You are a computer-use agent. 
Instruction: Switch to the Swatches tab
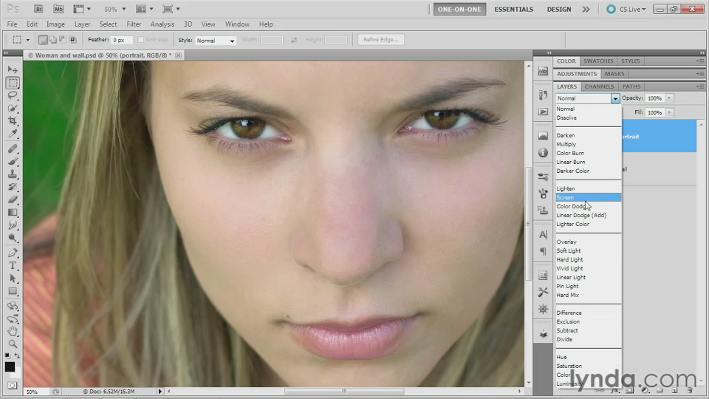598,61
